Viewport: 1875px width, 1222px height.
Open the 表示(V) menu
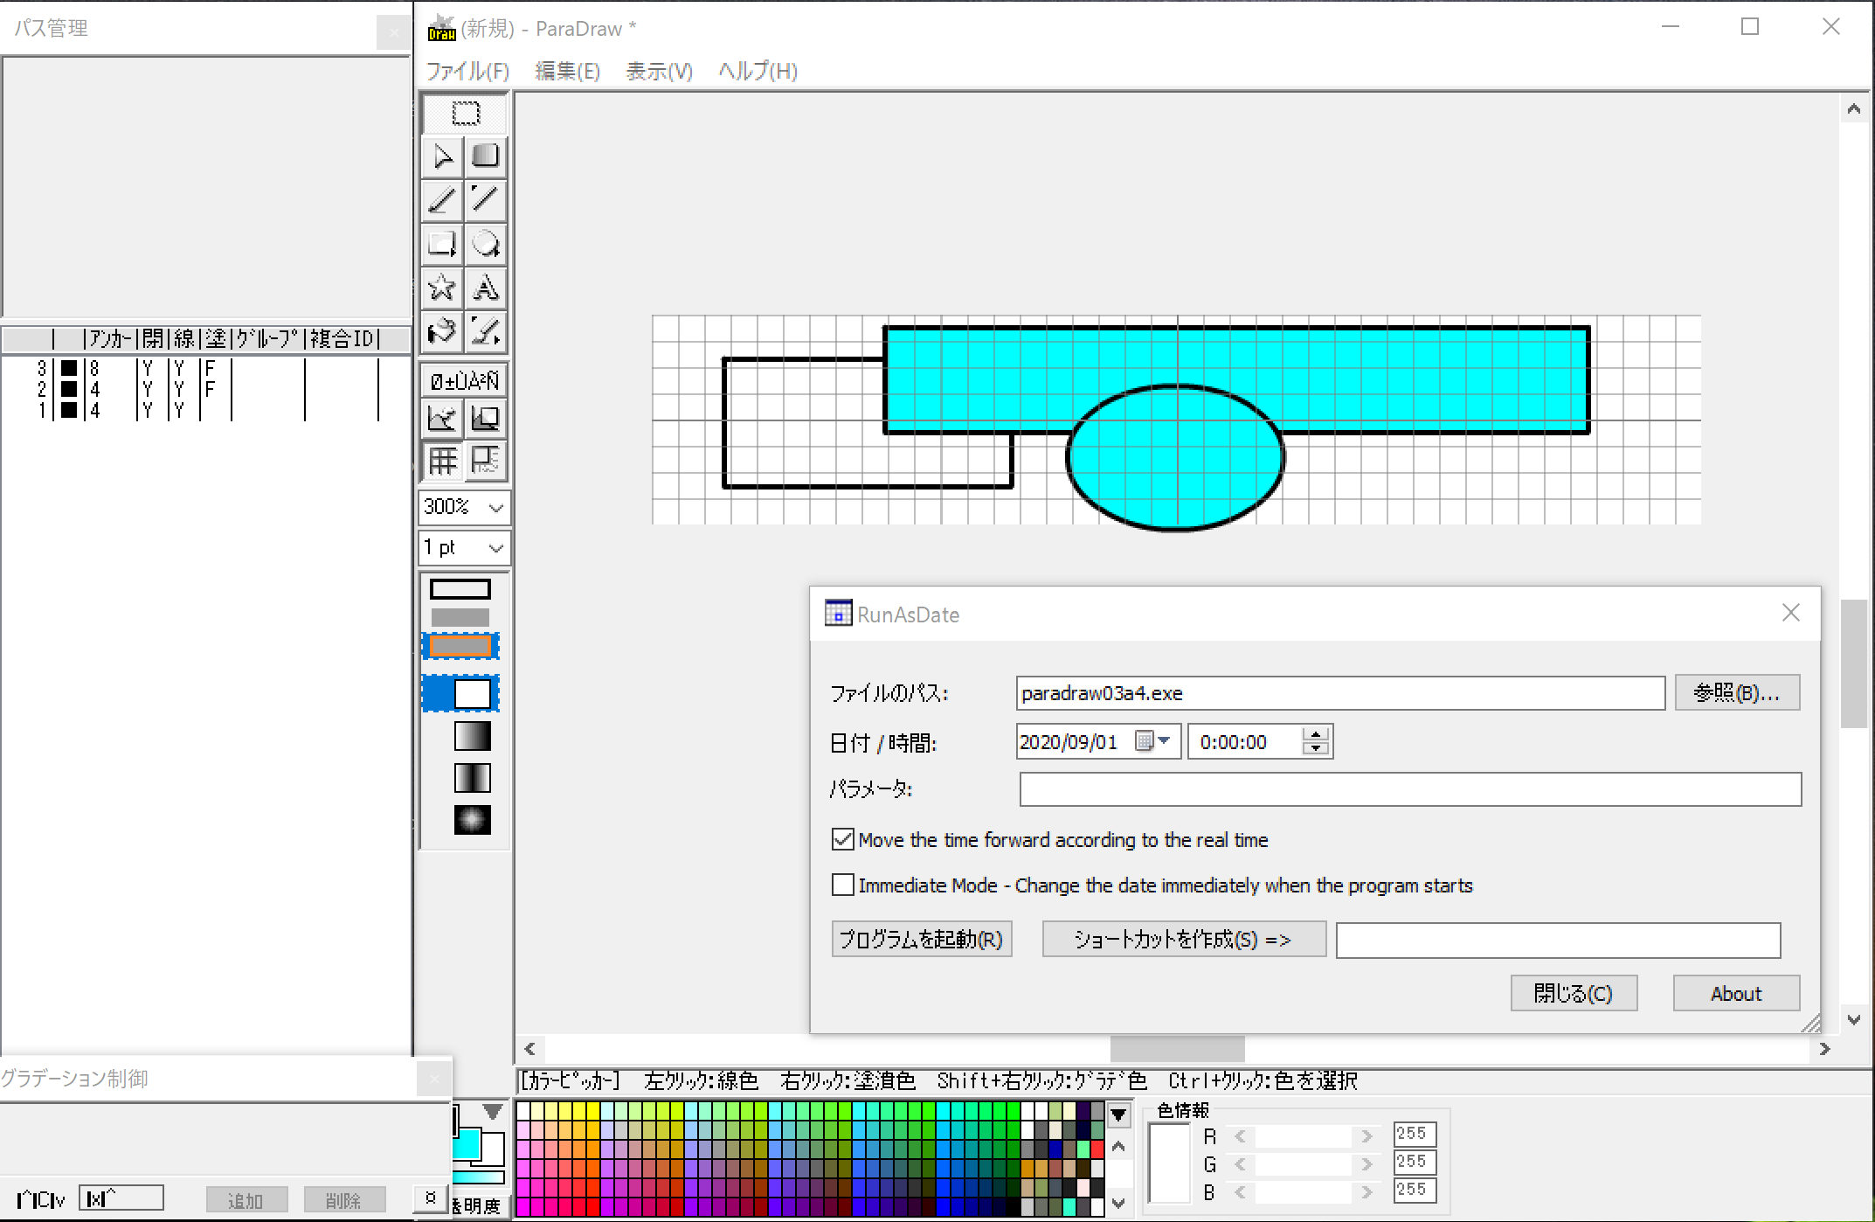659,71
